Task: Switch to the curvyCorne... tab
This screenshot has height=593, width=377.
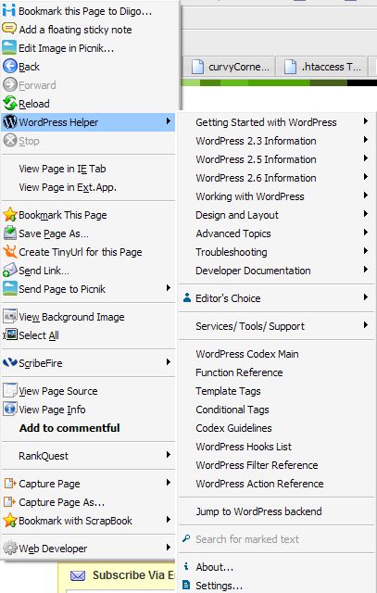Action: [x=231, y=67]
